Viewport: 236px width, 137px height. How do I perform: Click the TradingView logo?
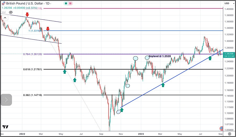tap(5, 127)
